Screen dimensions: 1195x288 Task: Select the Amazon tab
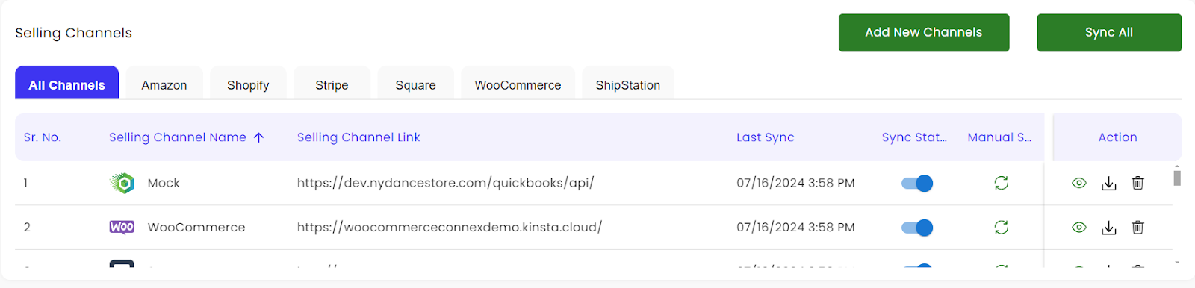164,84
